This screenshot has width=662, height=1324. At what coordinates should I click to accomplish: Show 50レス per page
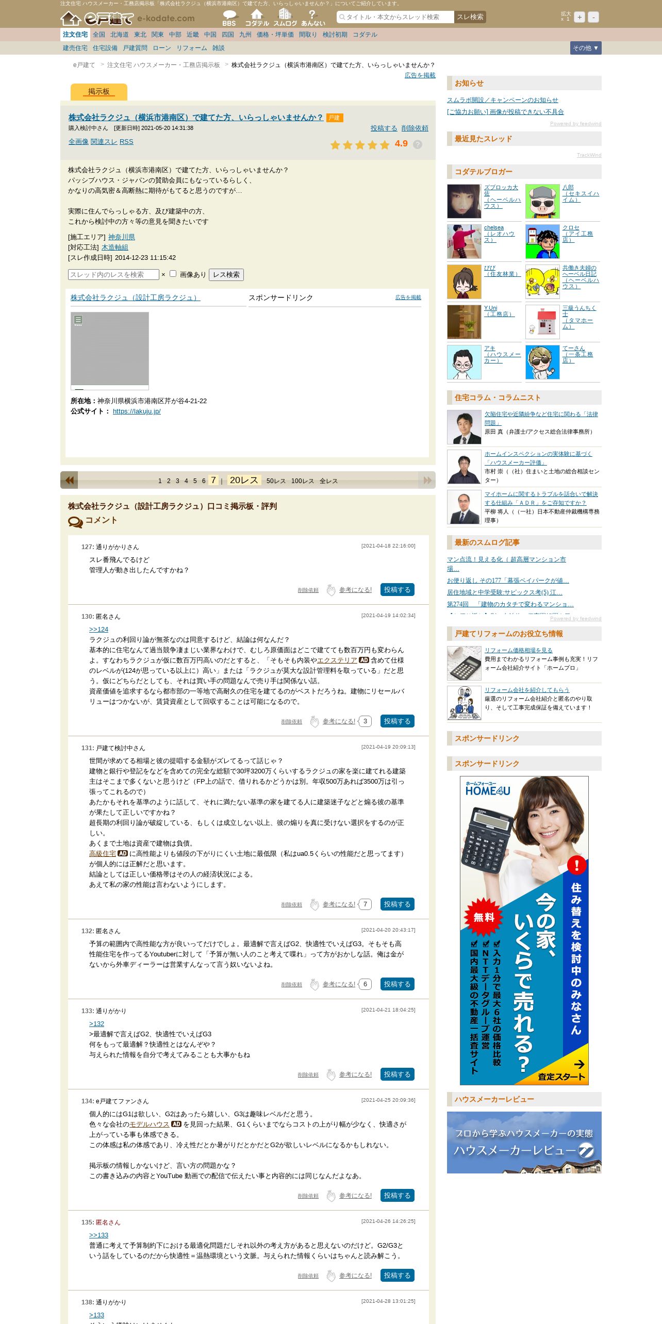pos(276,481)
